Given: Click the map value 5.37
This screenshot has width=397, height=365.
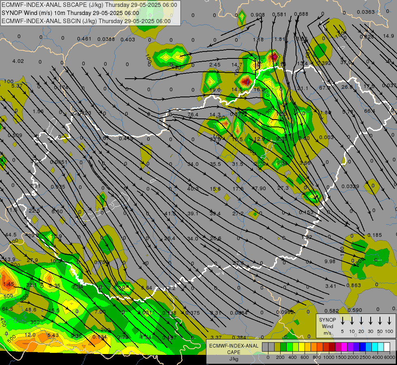Looking at the screenshot, I should point(17,86).
